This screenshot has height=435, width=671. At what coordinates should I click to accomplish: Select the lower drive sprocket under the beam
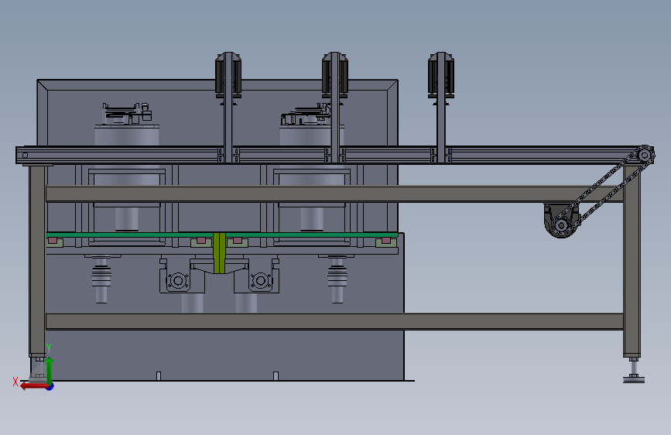click(x=560, y=225)
